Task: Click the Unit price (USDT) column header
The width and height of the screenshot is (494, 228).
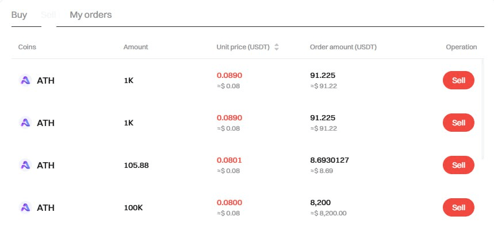Action: click(243, 47)
